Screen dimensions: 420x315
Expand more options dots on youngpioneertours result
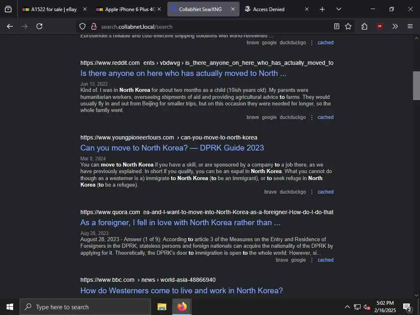tap(312, 192)
